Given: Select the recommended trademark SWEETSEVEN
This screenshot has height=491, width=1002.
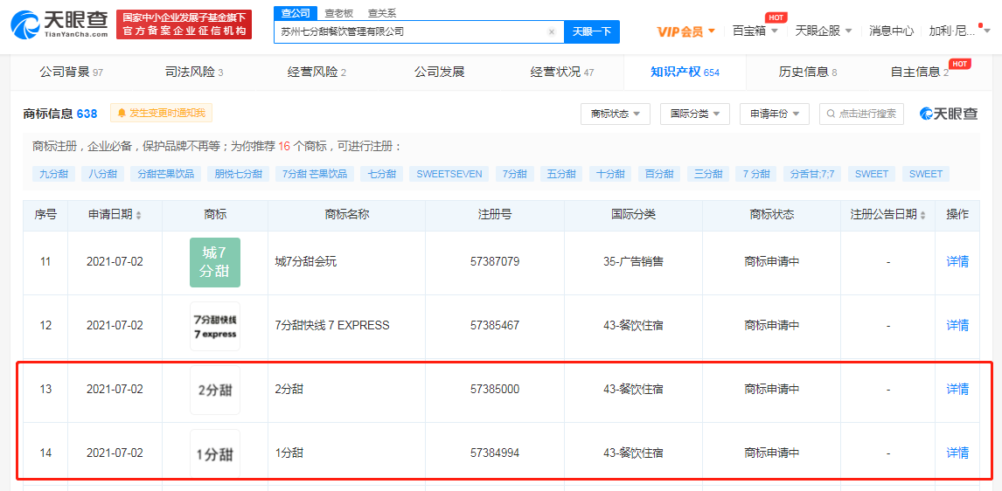Looking at the screenshot, I should click(x=449, y=174).
